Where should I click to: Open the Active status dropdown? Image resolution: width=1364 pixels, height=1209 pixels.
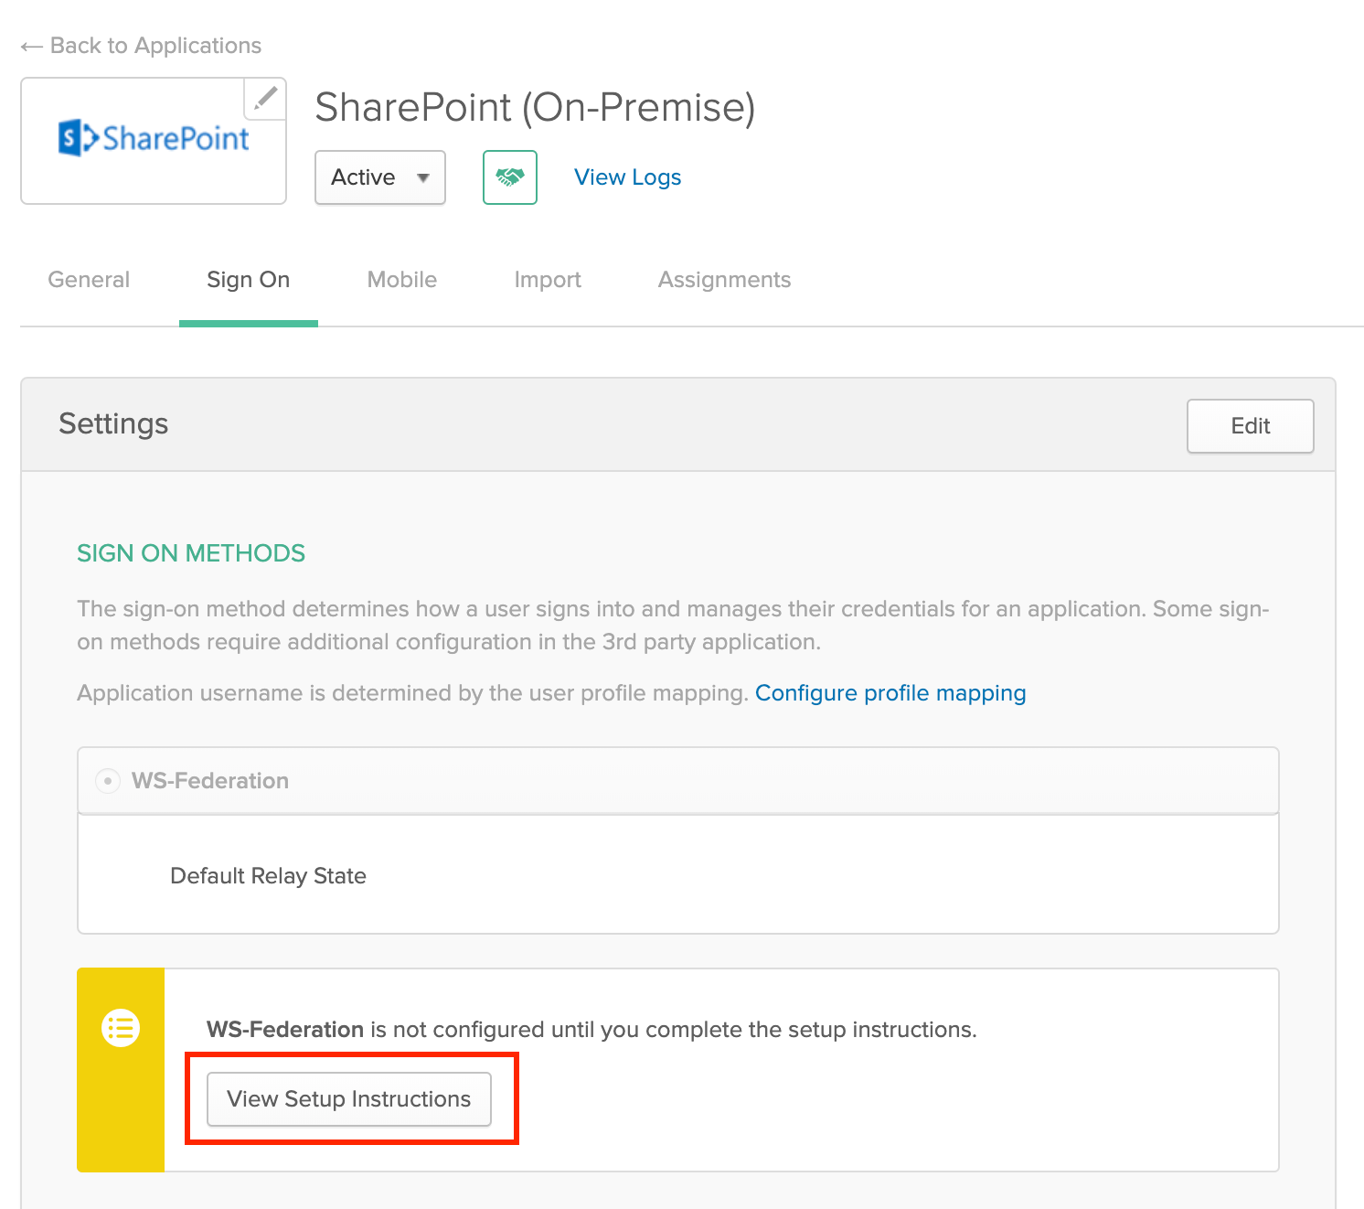coord(379,177)
